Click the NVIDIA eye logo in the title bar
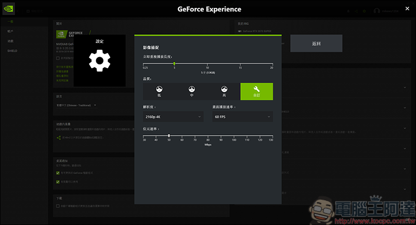Image resolution: width=416 pixels, height=225 pixels. point(8,9)
